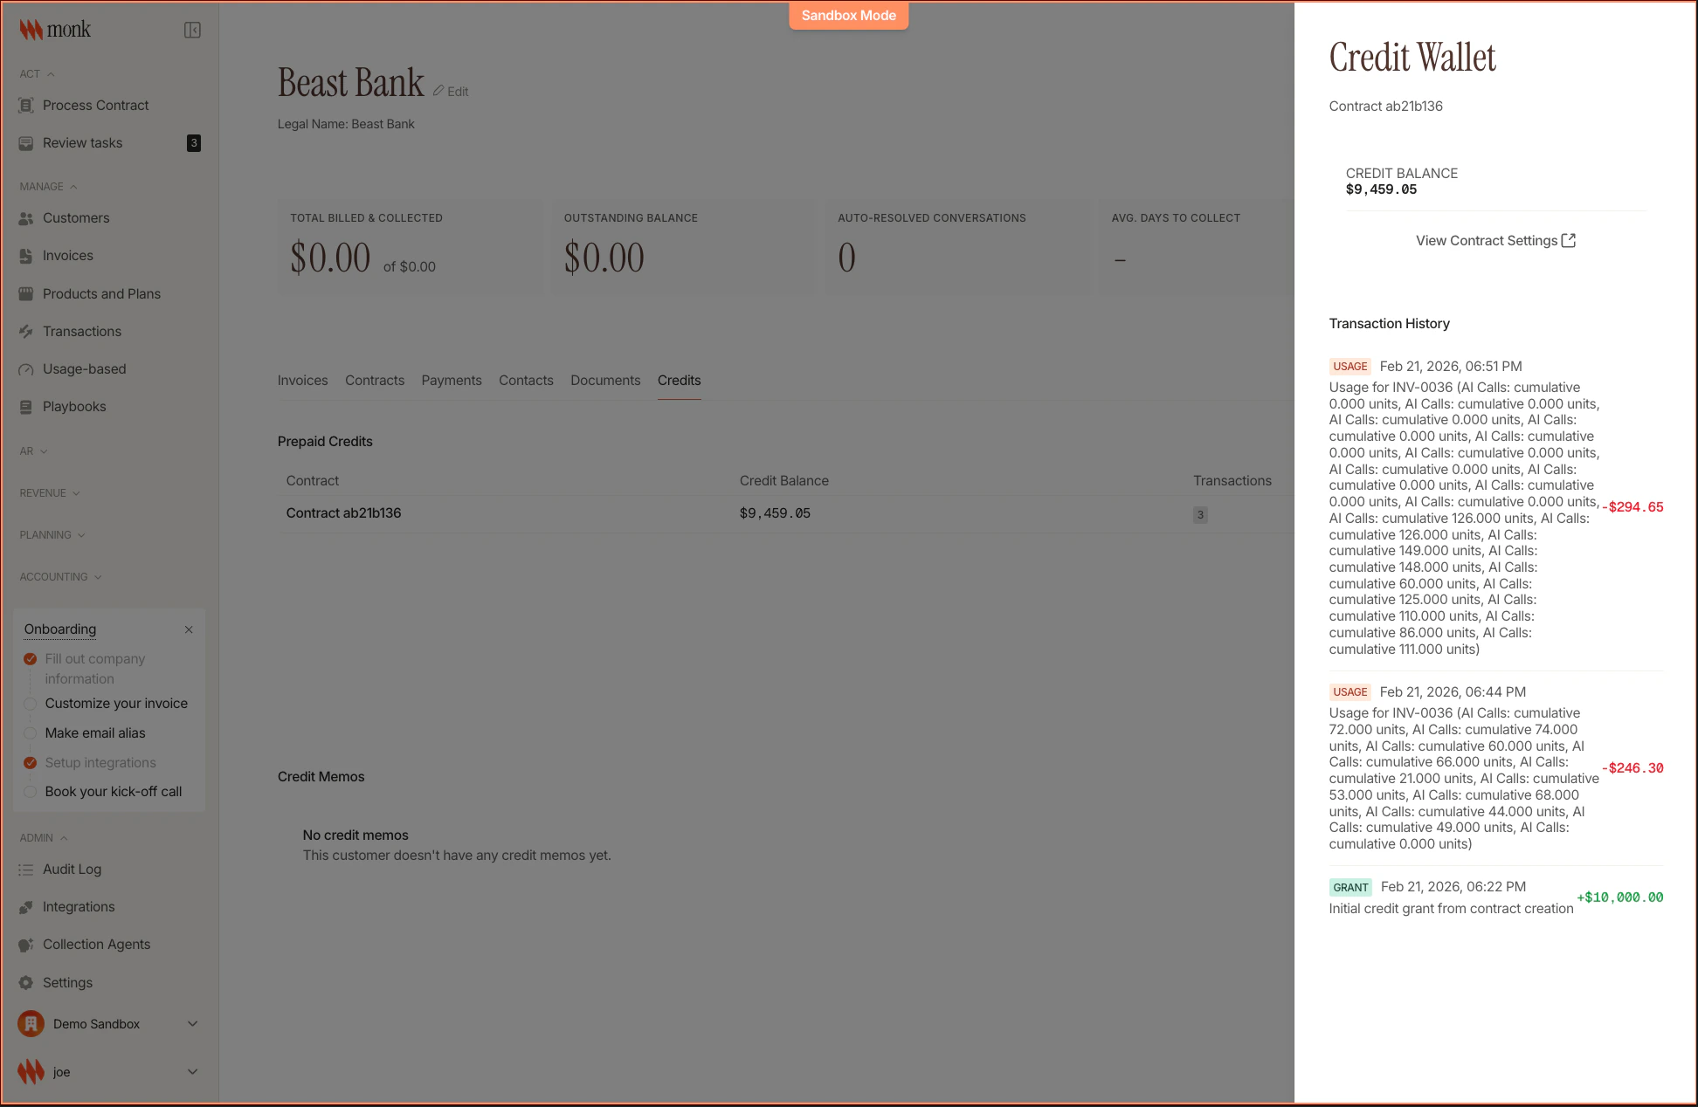Click the Auto-Resolved Conversations card
Screen dimensions: 1698x1107
pos(958,247)
